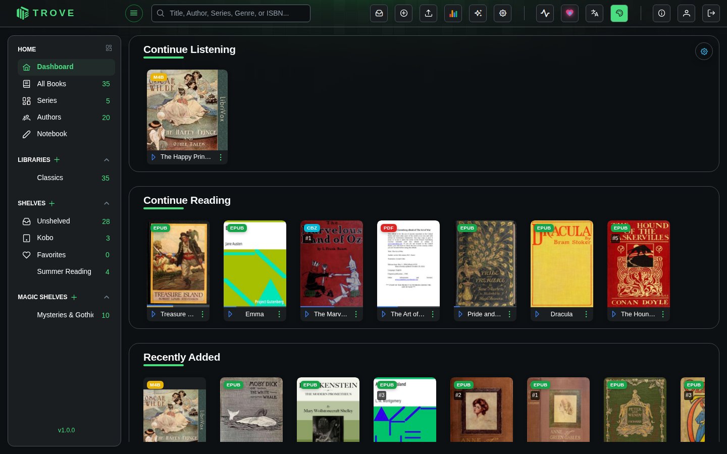Open the Authors sidebar item
Screen dimensions: 727x454
pos(66,118)
